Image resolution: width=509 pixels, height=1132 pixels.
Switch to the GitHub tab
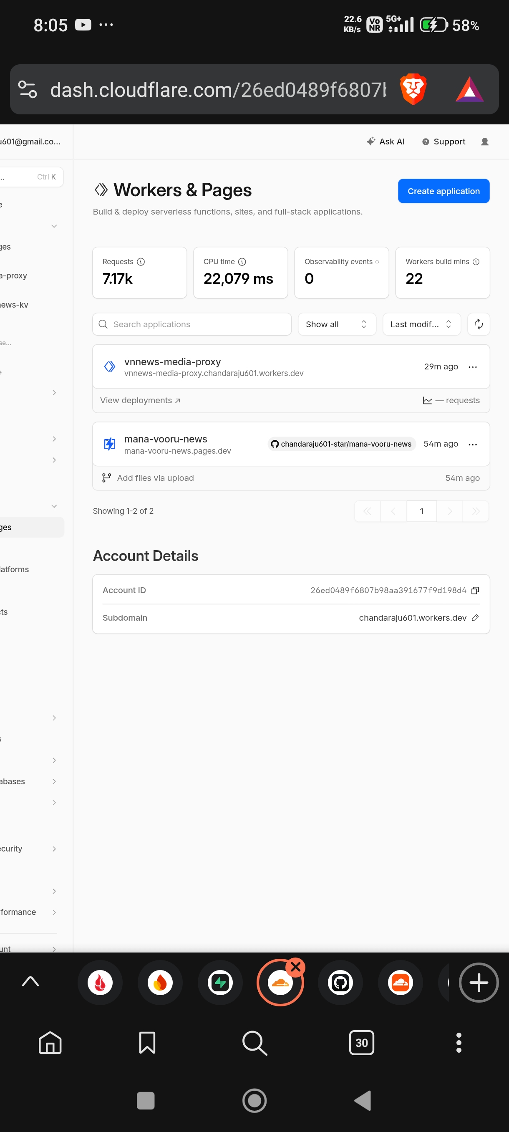(x=340, y=983)
